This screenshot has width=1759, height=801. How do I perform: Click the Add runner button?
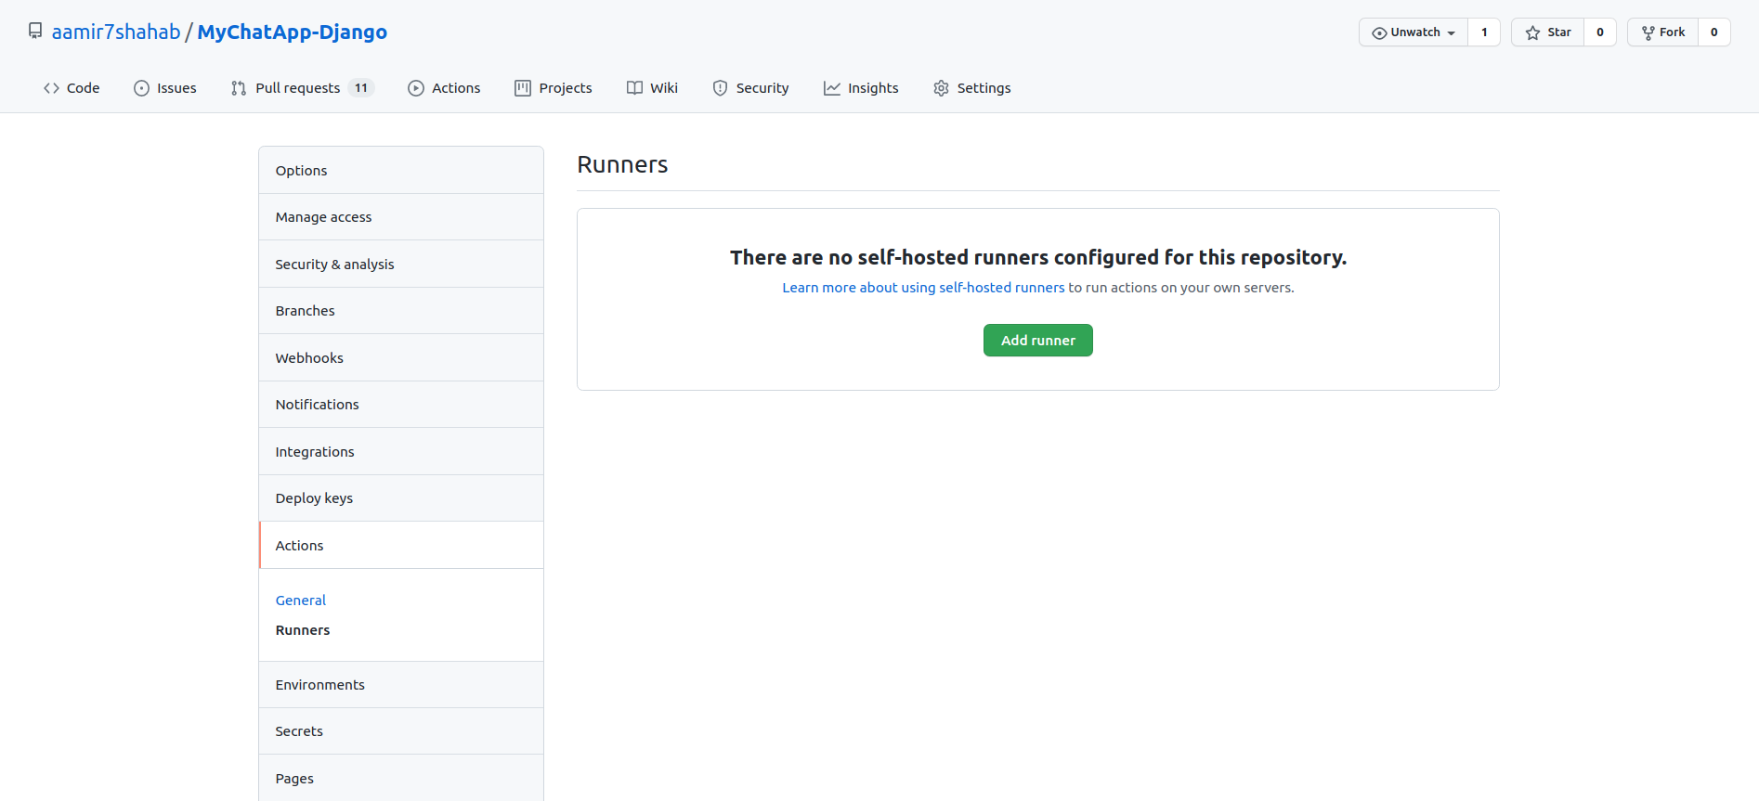coord(1038,341)
